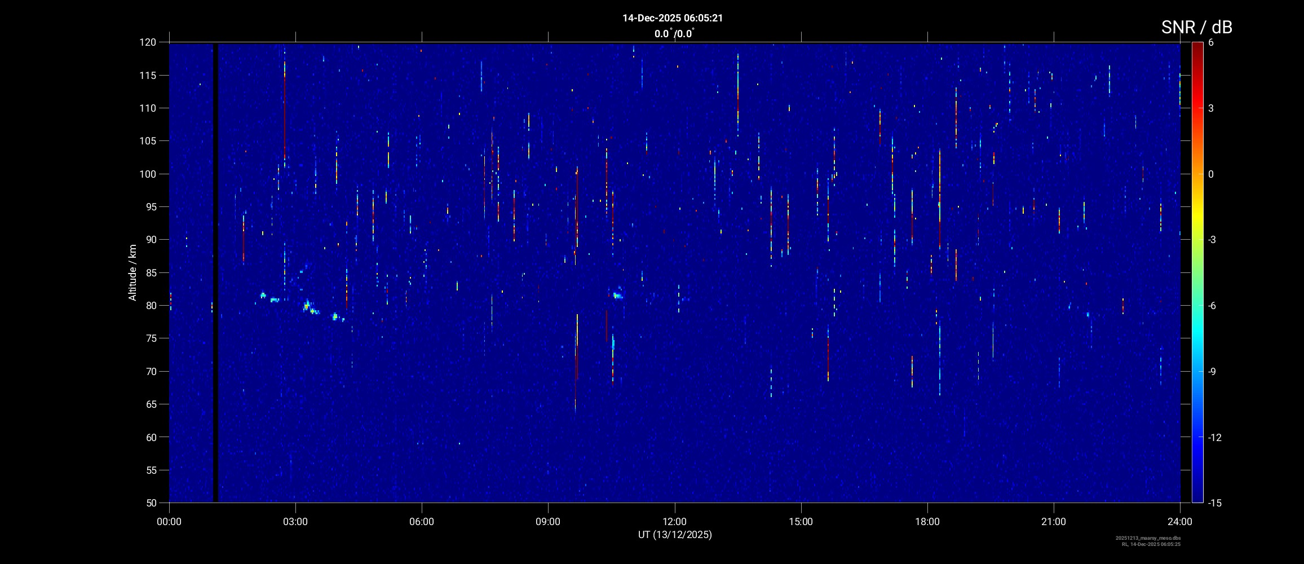
Task: Click the 120 altitude tick label
Action: (x=148, y=42)
